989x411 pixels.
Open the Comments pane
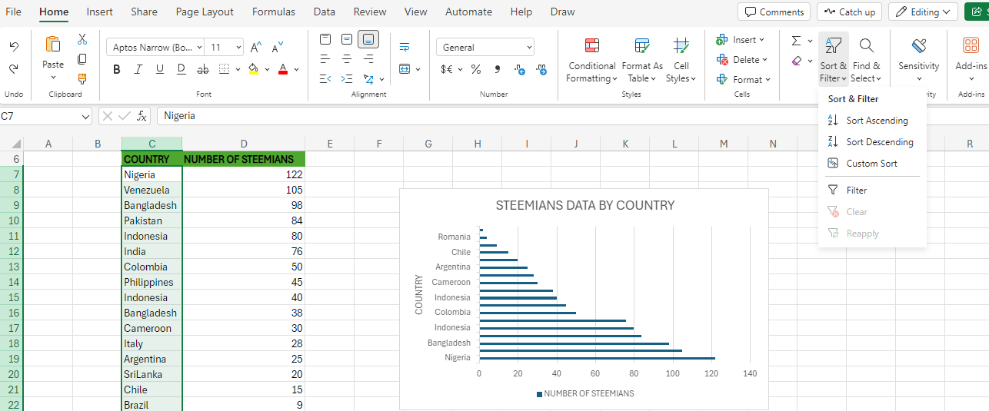(774, 12)
